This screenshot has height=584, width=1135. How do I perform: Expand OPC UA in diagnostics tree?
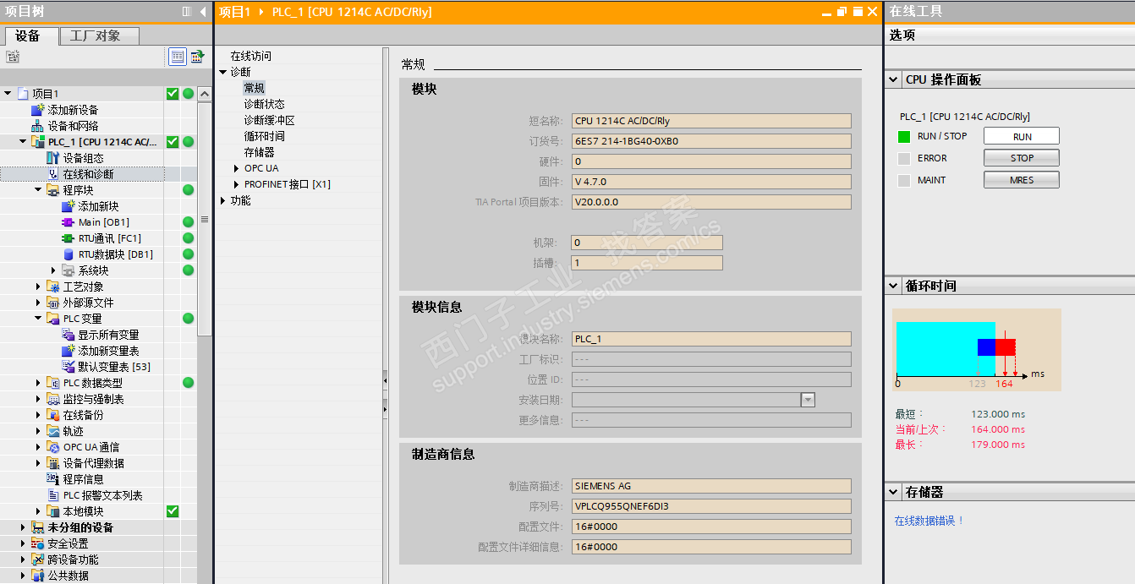pyautogui.click(x=237, y=168)
